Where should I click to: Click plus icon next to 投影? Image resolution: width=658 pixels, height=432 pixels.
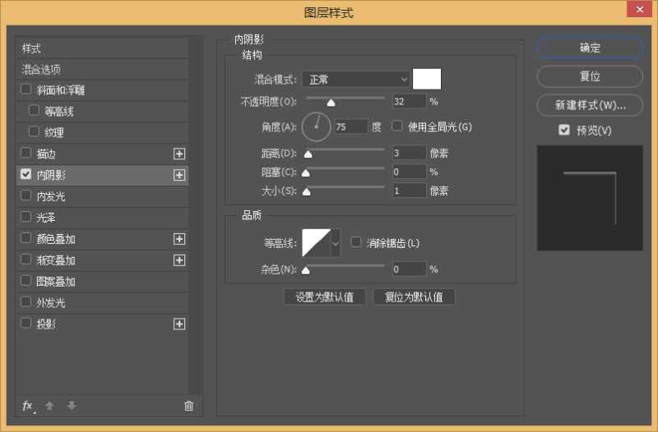pos(179,324)
